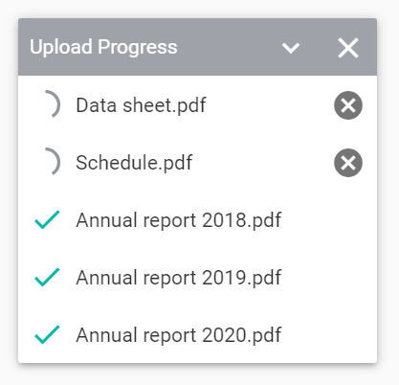Screen dimensions: 399x385
Task: Click the checkmark for Annual report 2019.pdf
Action: [x=47, y=277]
